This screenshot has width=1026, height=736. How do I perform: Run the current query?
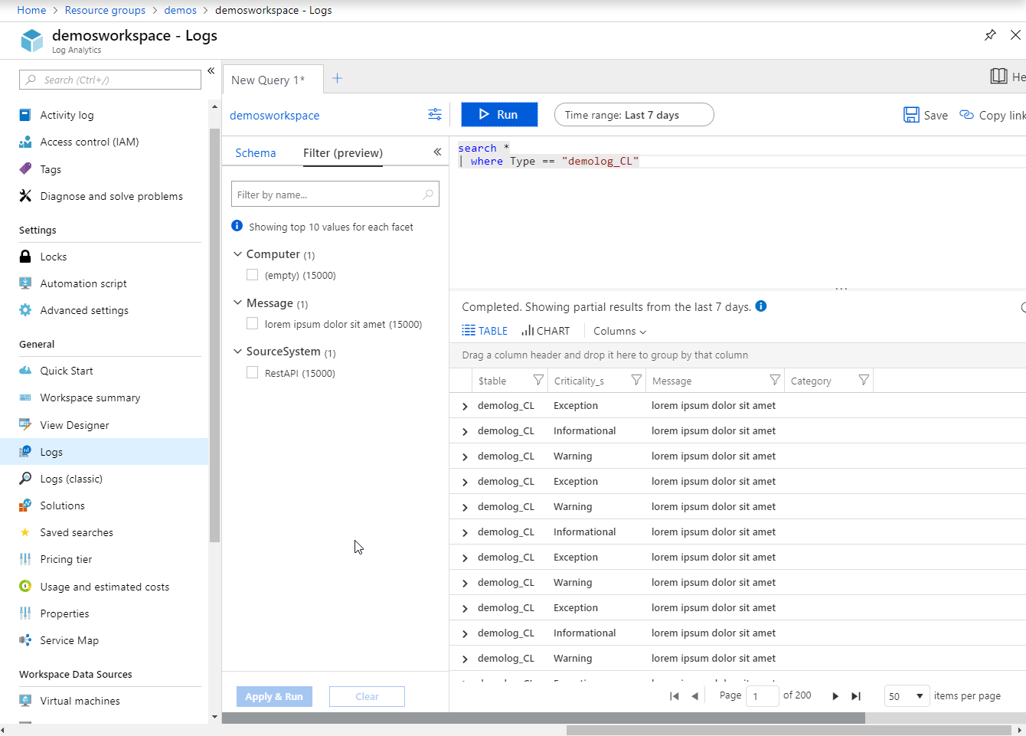499,114
